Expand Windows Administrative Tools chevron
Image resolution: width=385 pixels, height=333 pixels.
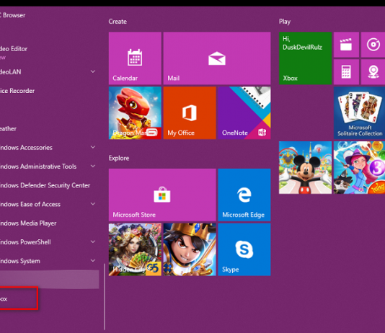tap(93, 166)
